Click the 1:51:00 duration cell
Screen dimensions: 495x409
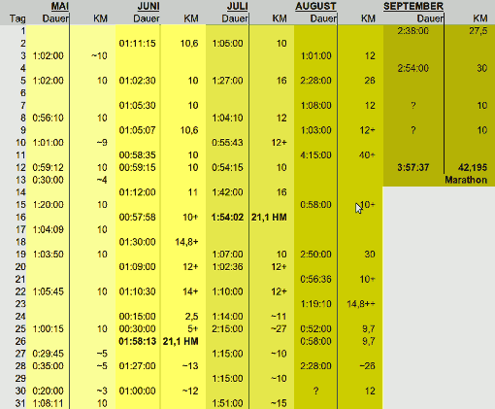227,403
